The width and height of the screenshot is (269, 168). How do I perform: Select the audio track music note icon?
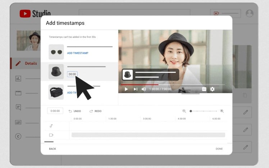point(51,126)
